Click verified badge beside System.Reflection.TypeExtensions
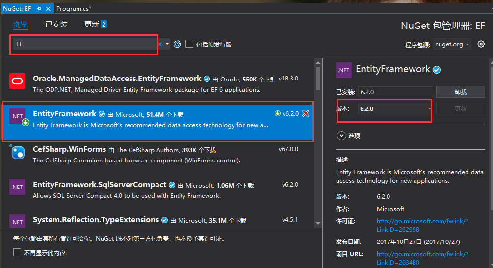 164,220
